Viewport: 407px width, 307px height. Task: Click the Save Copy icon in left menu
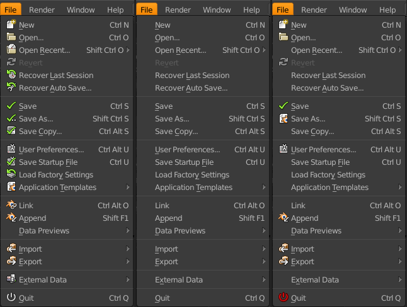pos(11,131)
